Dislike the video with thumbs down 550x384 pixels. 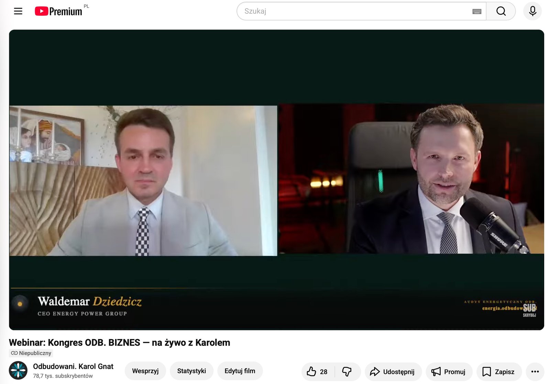348,372
